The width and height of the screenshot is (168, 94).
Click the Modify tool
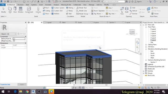coord(3,10)
